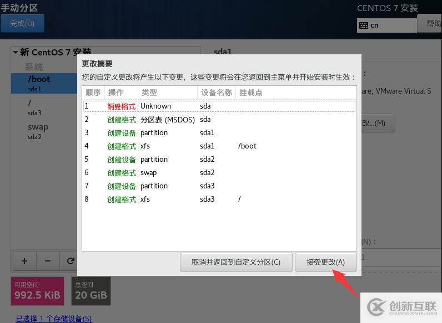This screenshot has width=442, height=323.
Task: Select row 2 分区表 (MSDOS) entry
Action: (219, 120)
